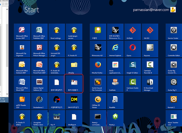Click the favorites star icon in left window
Image resolution: width=182 pixels, height=133 pixels.
point(3,4)
